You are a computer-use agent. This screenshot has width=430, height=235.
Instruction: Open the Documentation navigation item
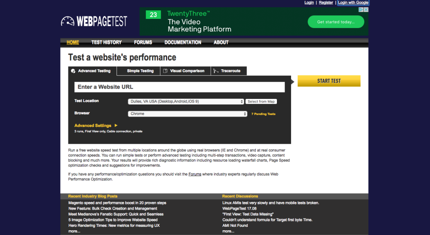click(x=183, y=42)
